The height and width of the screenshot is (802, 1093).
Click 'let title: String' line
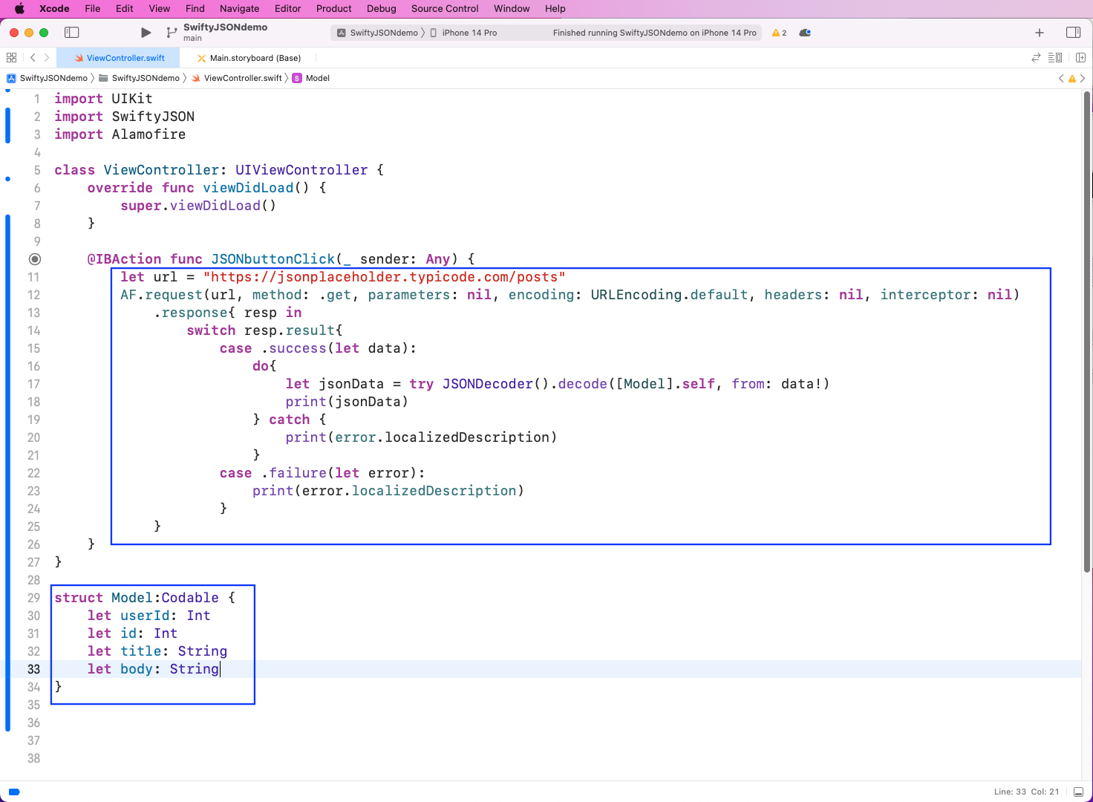pos(157,651)
